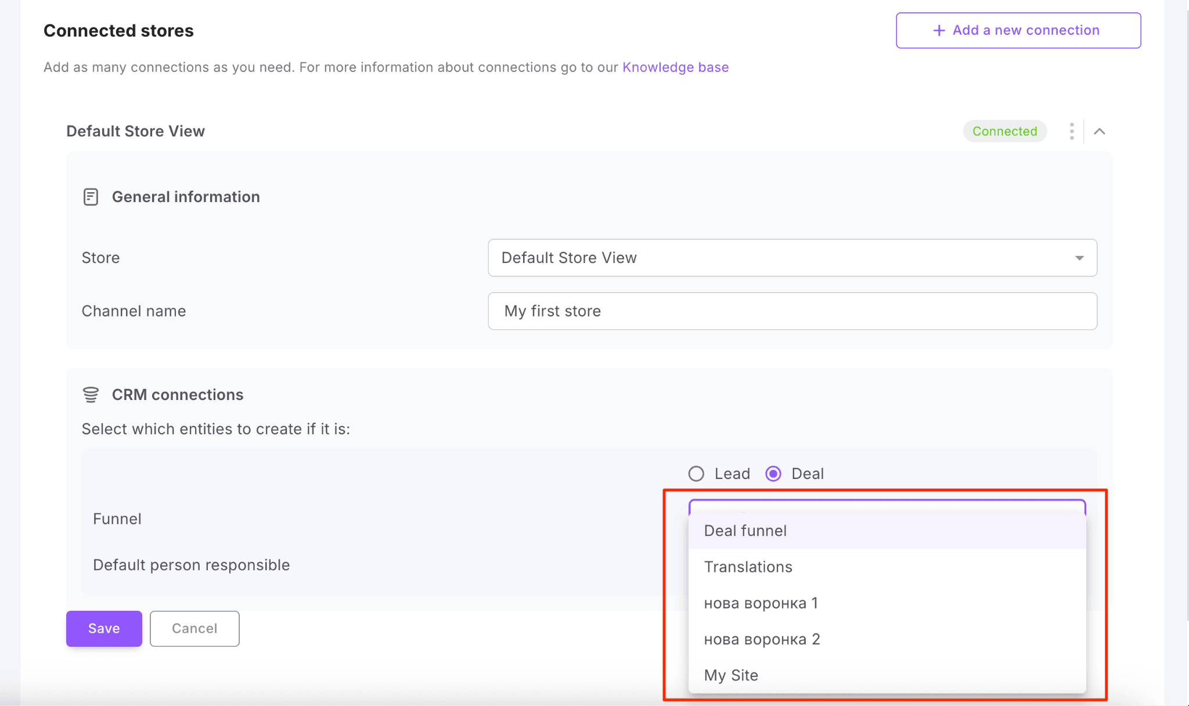The image size is (1189, 706).
Task: Collapse the Default Store View panel
Action: point(1099,131)
